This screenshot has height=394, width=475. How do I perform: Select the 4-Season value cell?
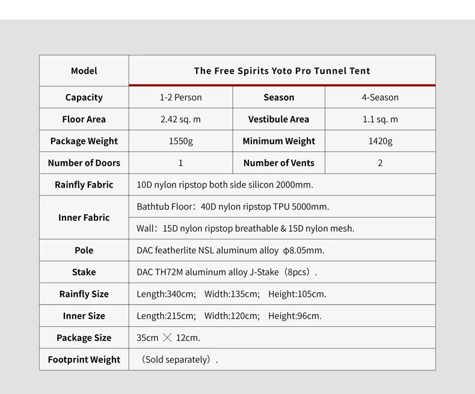point(380,97)
